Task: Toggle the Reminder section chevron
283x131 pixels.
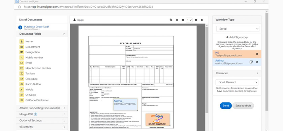Action: tap(257, 73)
